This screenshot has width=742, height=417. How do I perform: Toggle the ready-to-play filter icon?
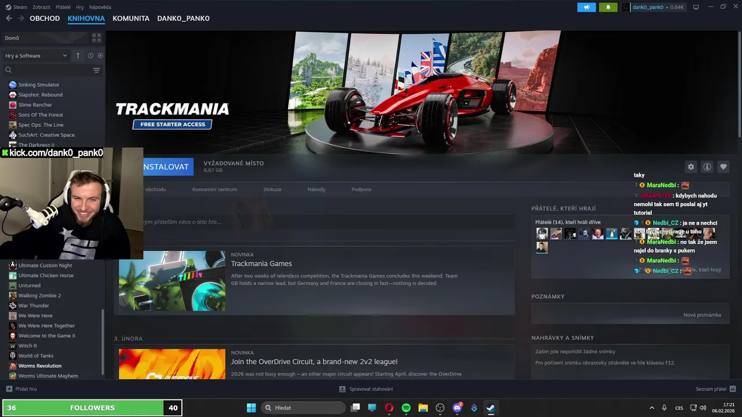click(x=100, y=56)
